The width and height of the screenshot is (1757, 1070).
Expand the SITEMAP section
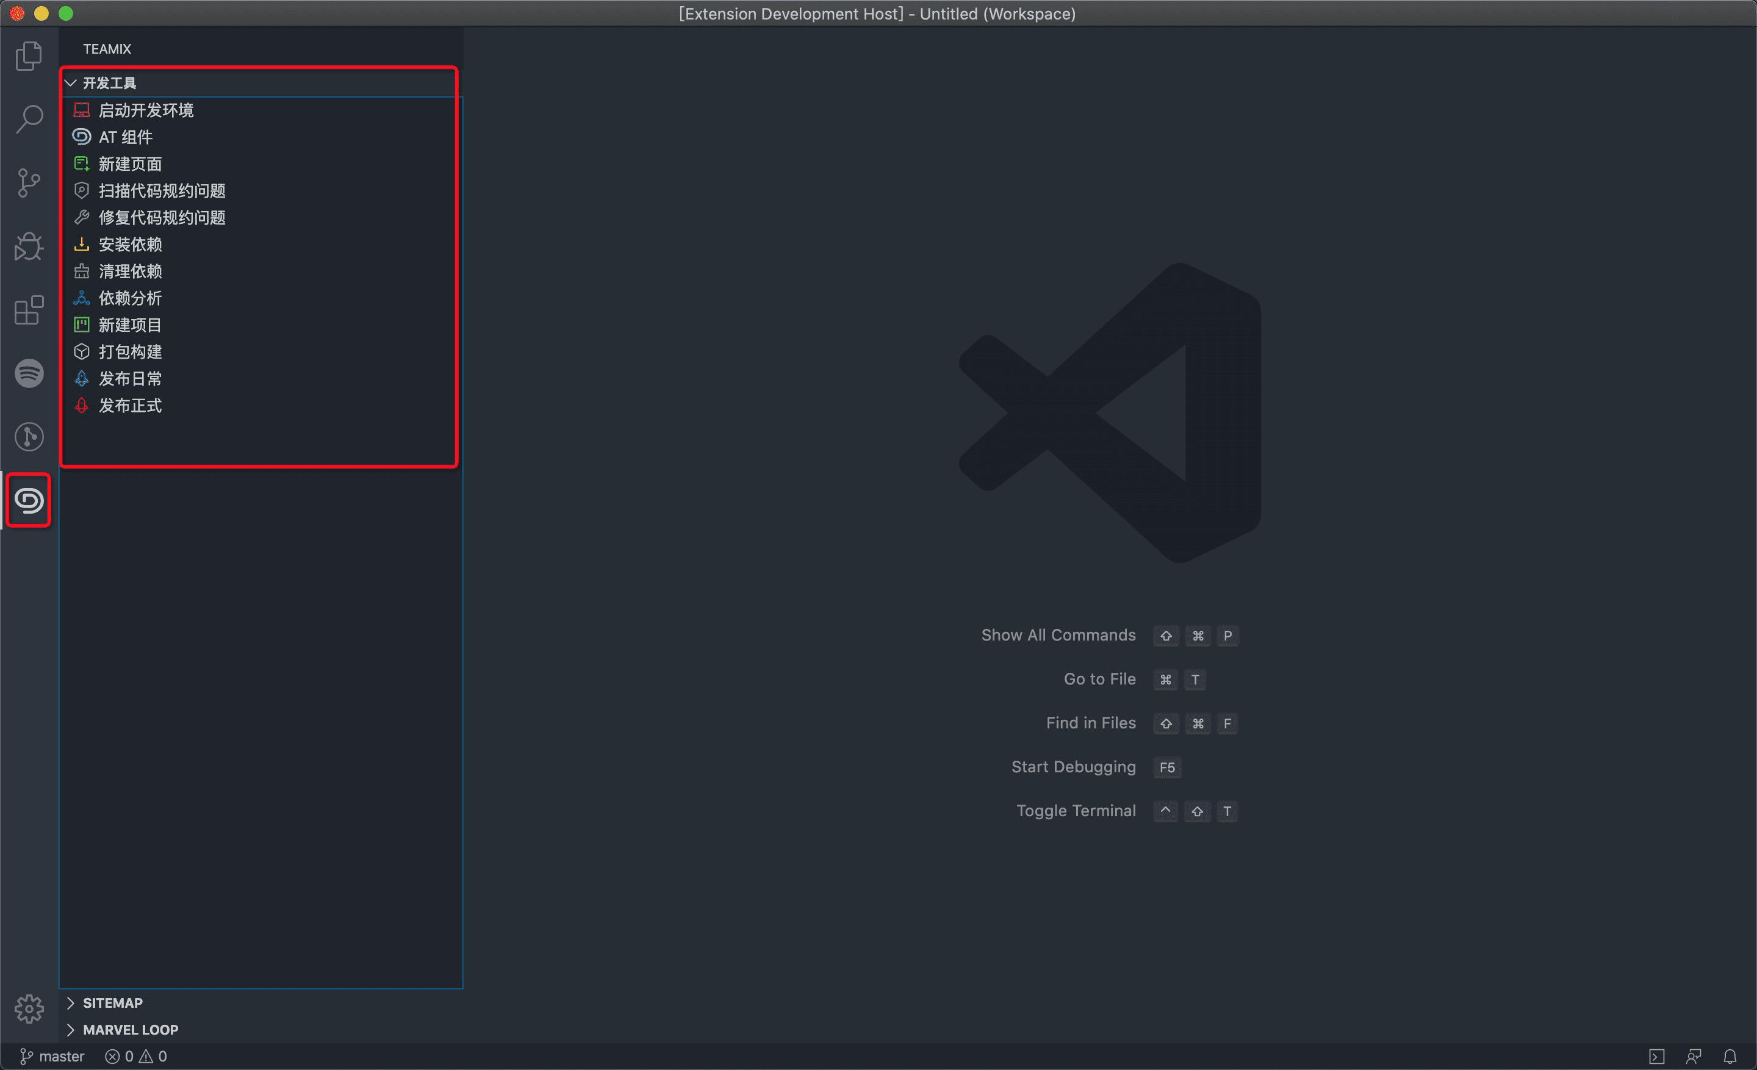[x=260, y=1003]
